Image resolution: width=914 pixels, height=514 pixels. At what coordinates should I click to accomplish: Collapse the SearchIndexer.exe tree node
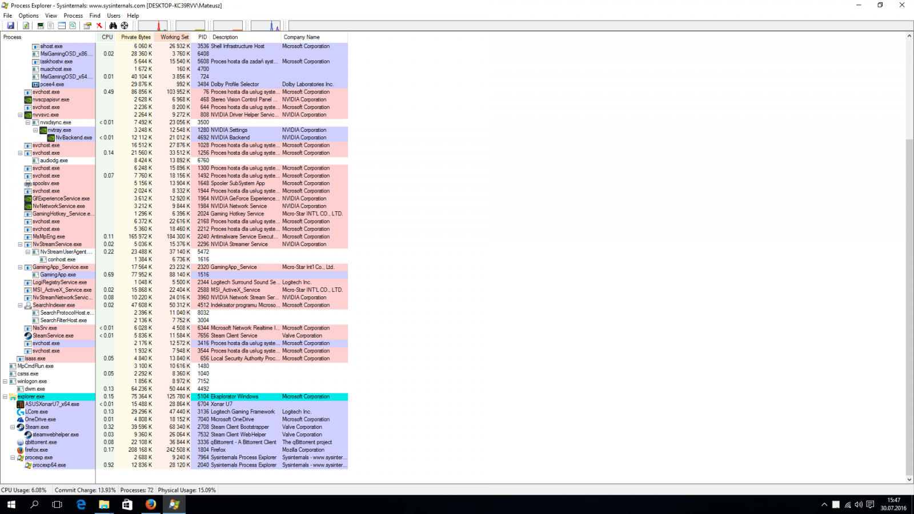(20, 305)
